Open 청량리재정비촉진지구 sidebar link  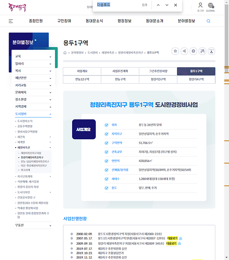click(x=32, y=157)
